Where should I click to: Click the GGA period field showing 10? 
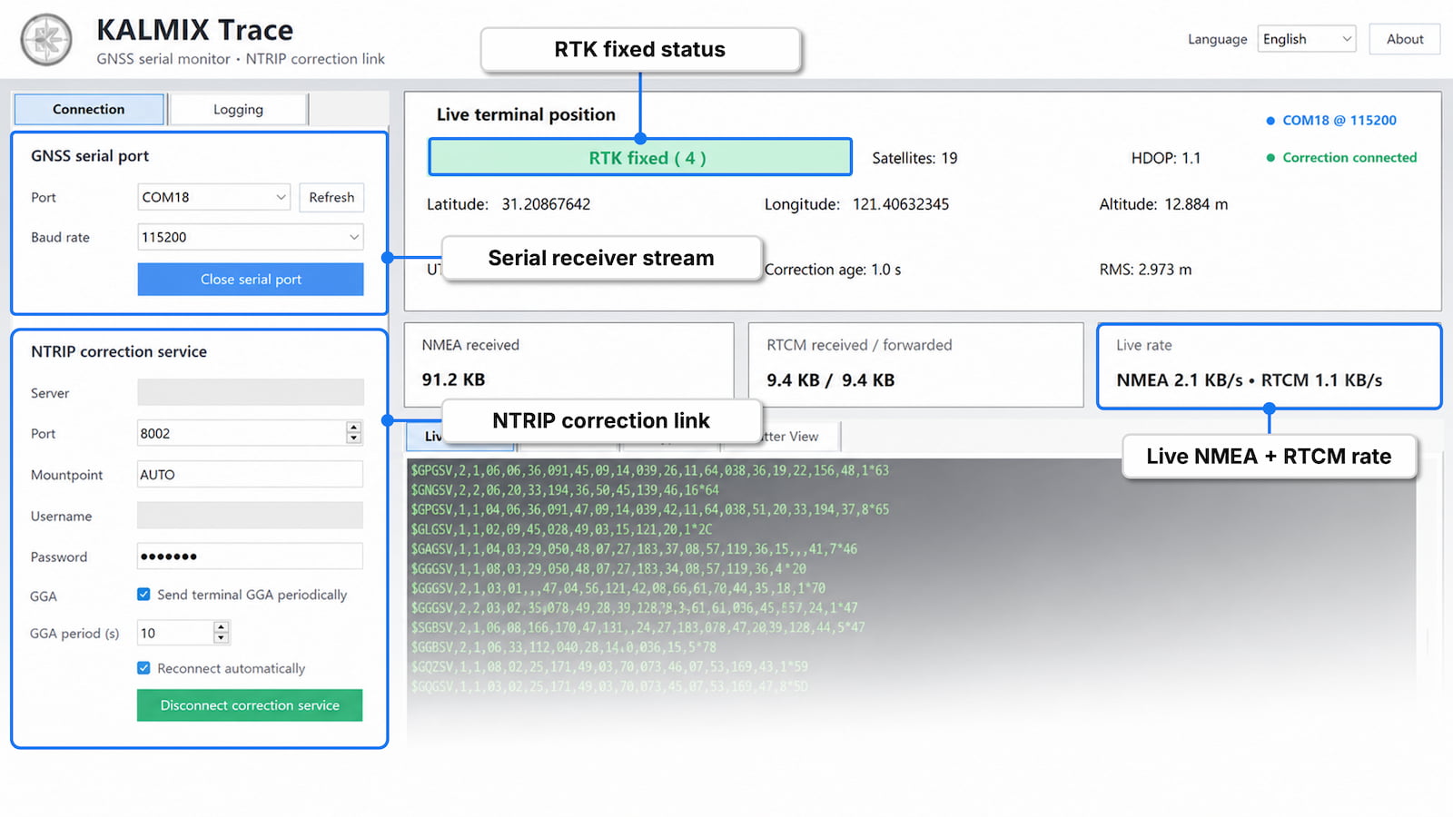point(175,633)
